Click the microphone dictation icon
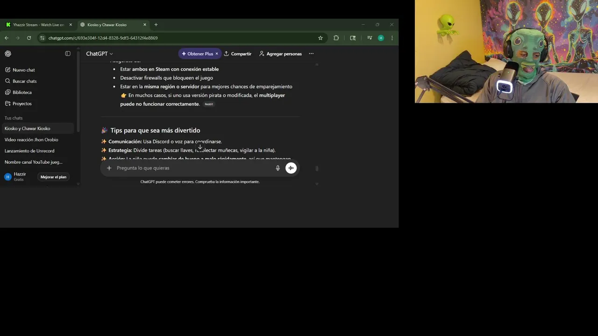This screenshot has width=598, height=336. pos(278,168)
